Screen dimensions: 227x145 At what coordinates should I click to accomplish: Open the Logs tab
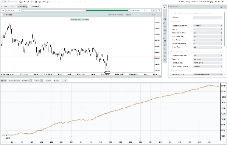[x=64, y=81]
